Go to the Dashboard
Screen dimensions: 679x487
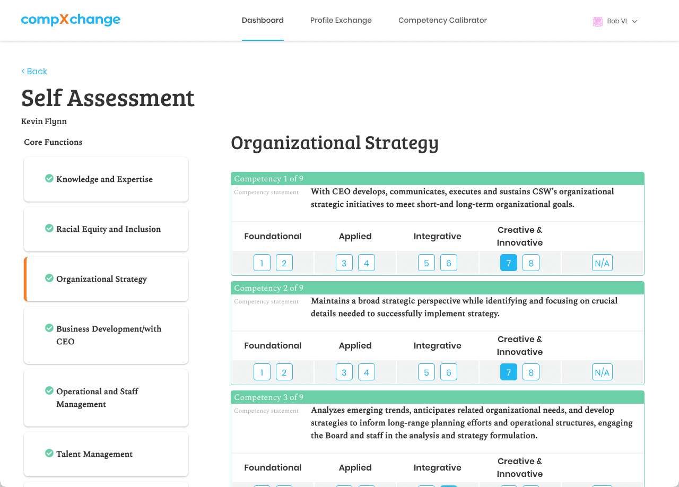pos(263,20)
